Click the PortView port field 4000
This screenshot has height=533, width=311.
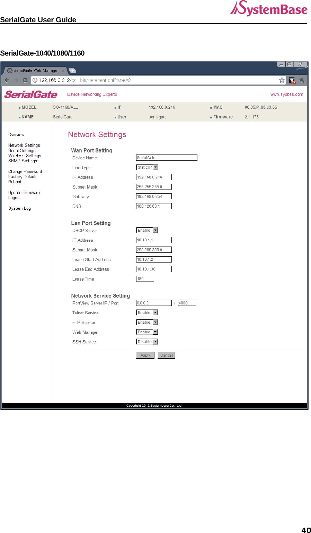coord(187,303)
